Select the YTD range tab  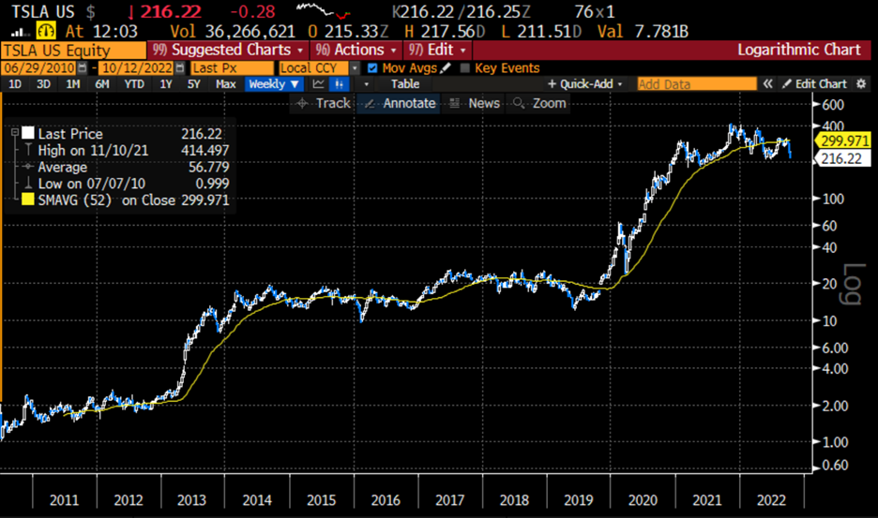pyautogui.click(x=134, y=84)
